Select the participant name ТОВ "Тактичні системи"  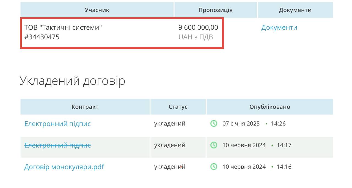coord(63,27)
